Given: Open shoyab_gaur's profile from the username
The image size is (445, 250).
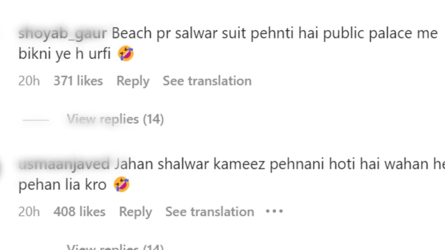Looking at the screenshot, I should click(63, 34).
